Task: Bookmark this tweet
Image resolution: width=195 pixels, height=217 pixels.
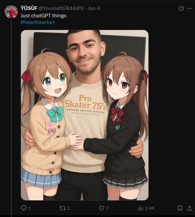Action: [180, 208]
